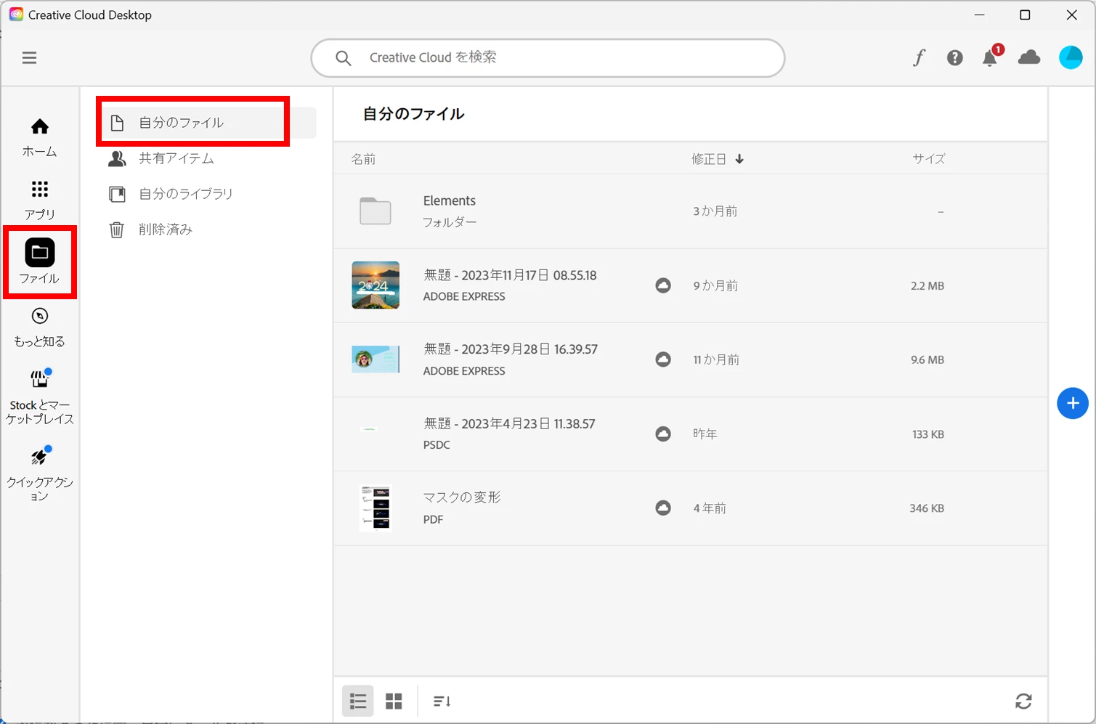This screenshot has width=1096, height=724.
Task: Click the 133 KB size value
Action: coord(928,434)
